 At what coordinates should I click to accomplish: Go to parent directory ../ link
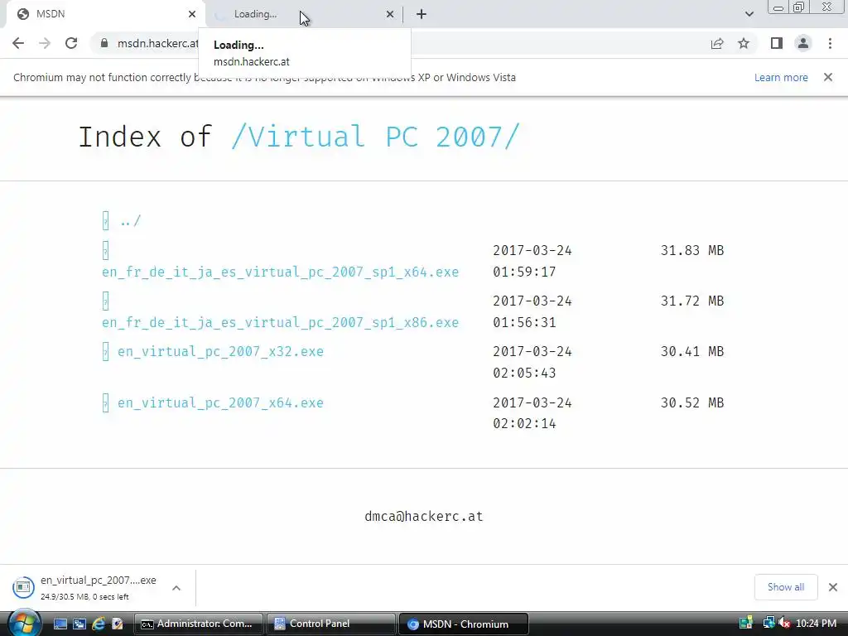point(130,220)
